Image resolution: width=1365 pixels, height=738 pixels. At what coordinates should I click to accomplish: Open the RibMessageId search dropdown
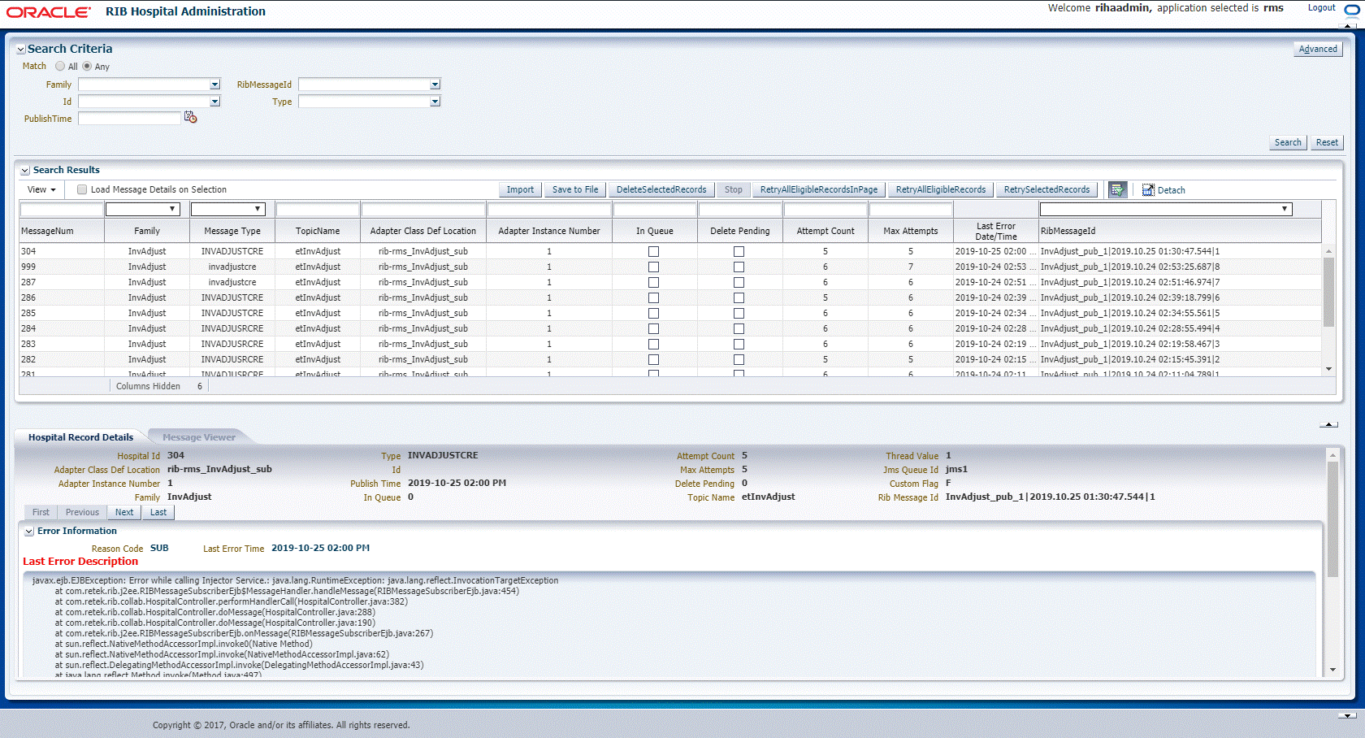(x=435, y=85)
